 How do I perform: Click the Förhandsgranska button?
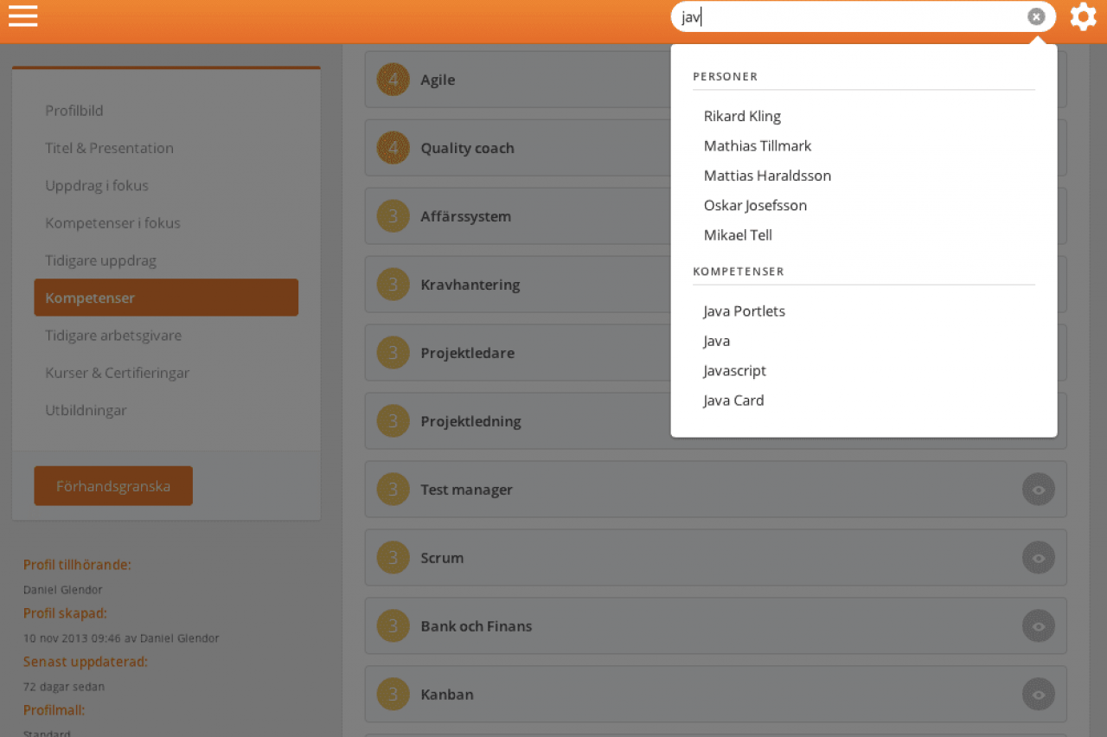coord(113,486)
